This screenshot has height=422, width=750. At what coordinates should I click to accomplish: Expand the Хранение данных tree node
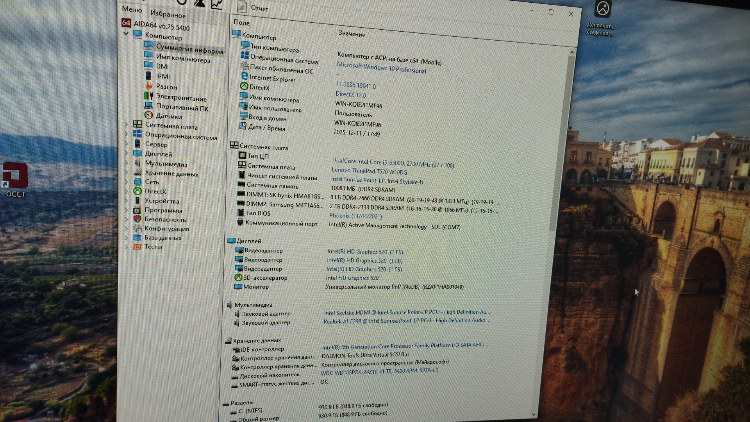tap(126, 172)
